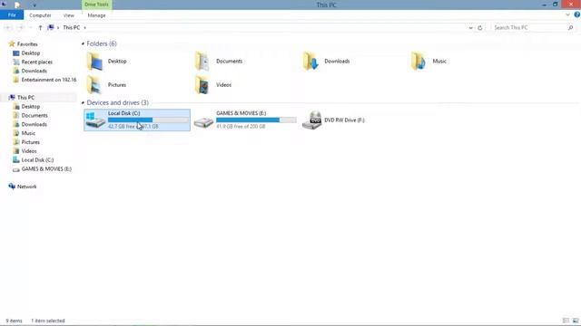
Task: Click '41.9 GB free of 200 GB' text
Action: [x=241, y=127]
